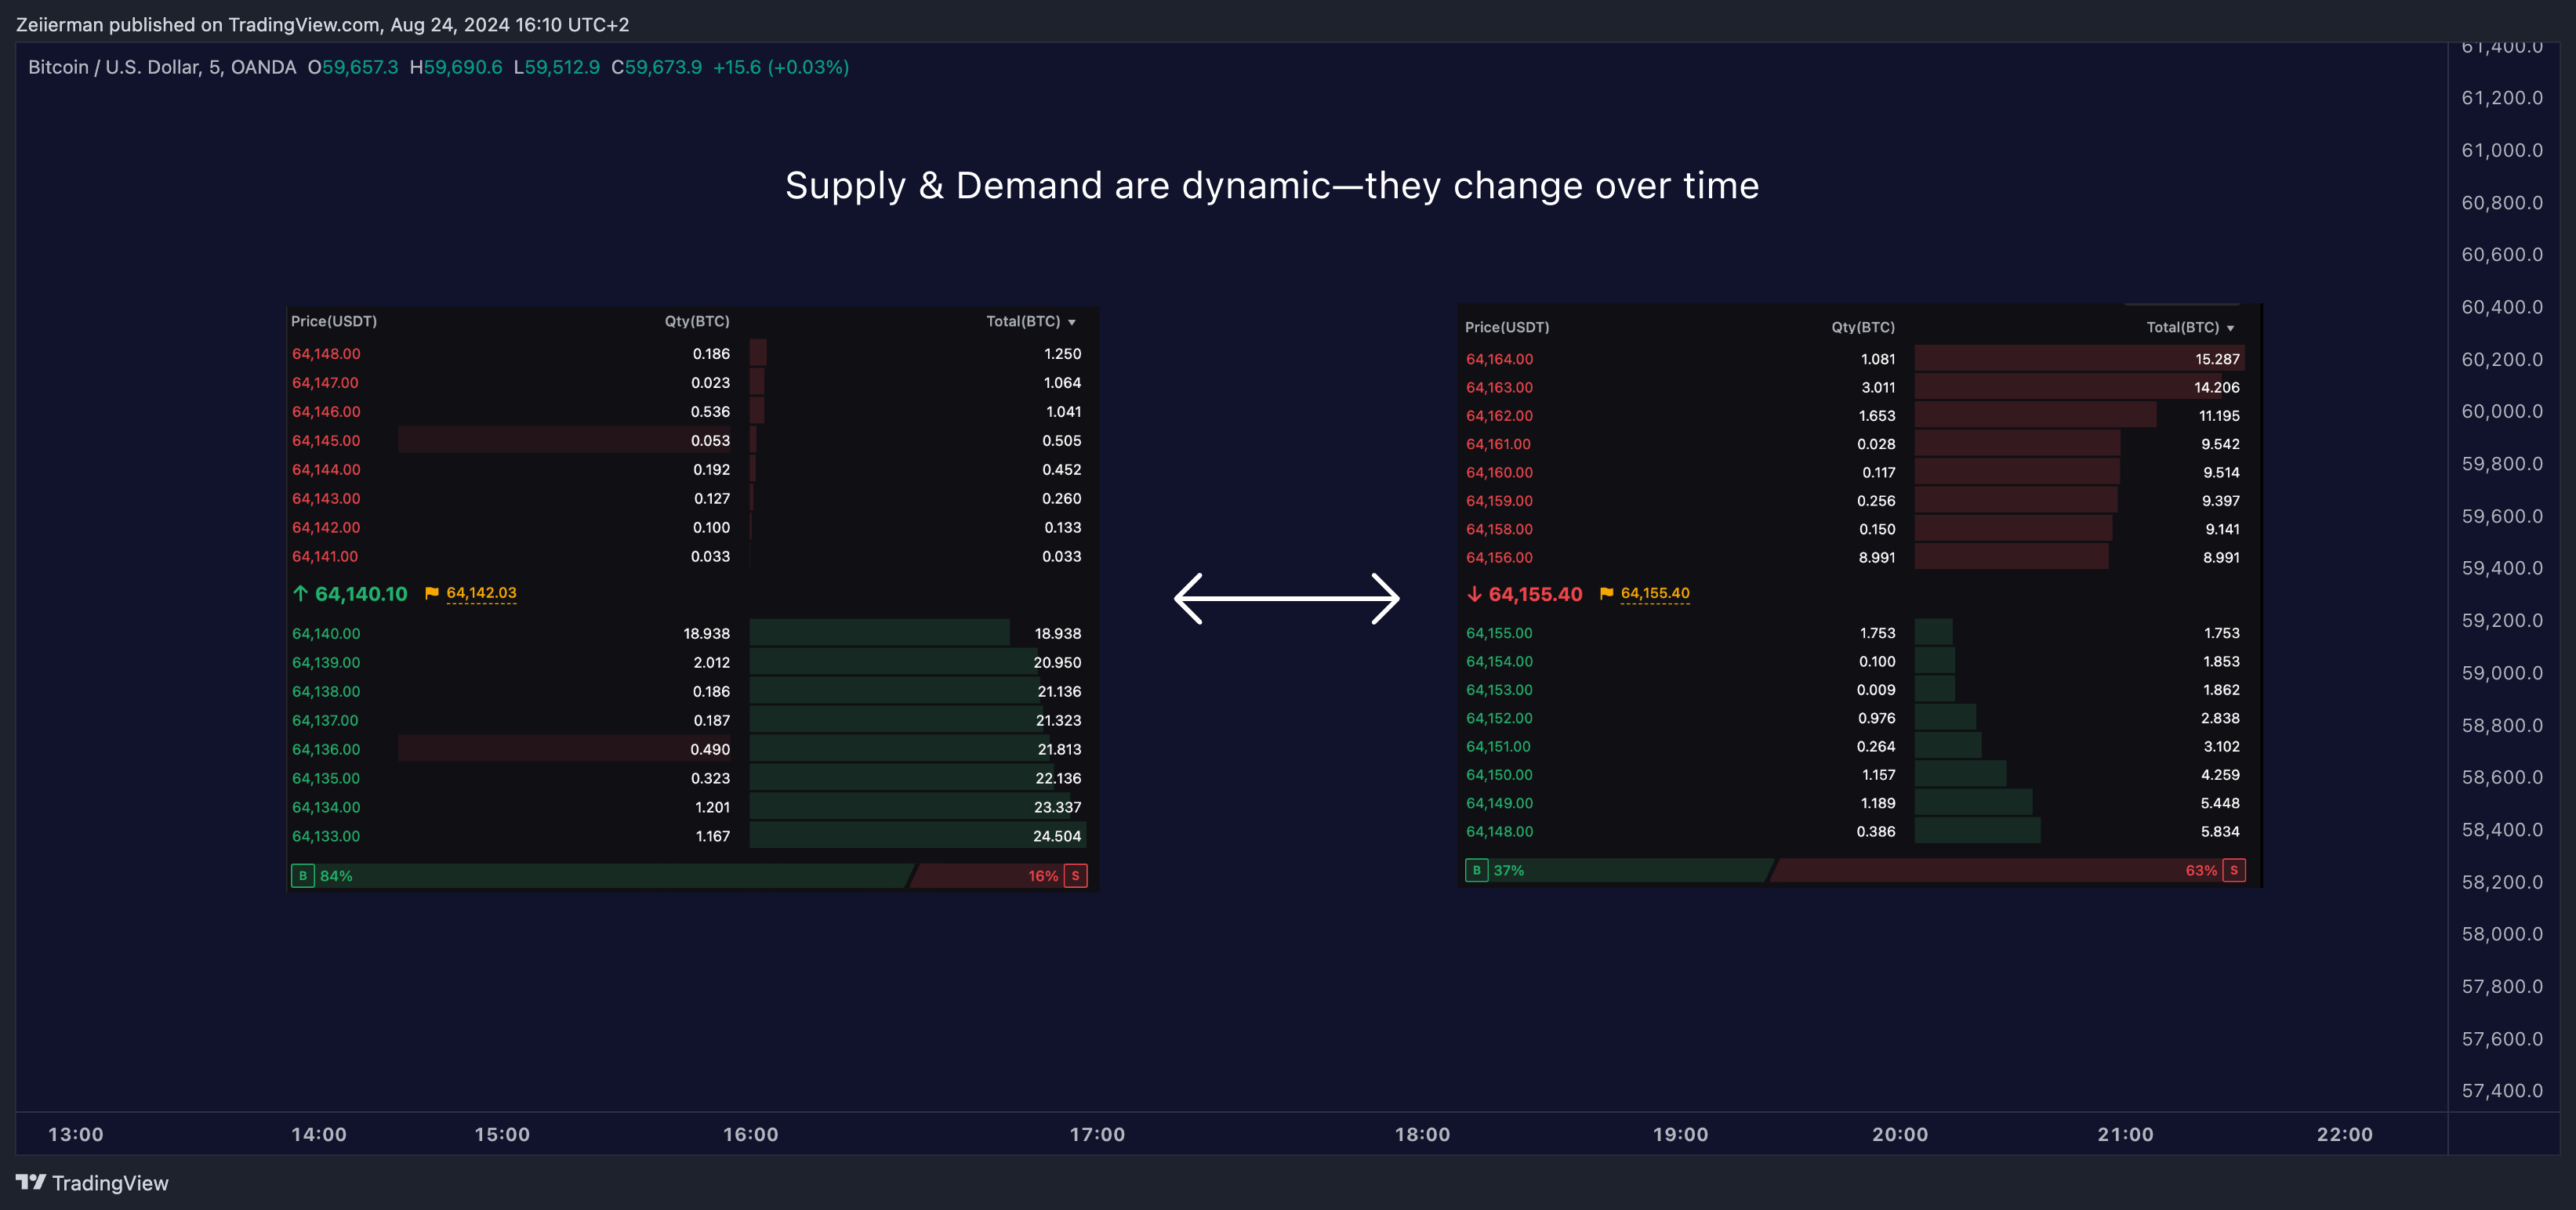Image resolution: width=2576 pixels, height=1210 pixels.
Task: Click the TradingView logo icon
Action: [31, 1182]
